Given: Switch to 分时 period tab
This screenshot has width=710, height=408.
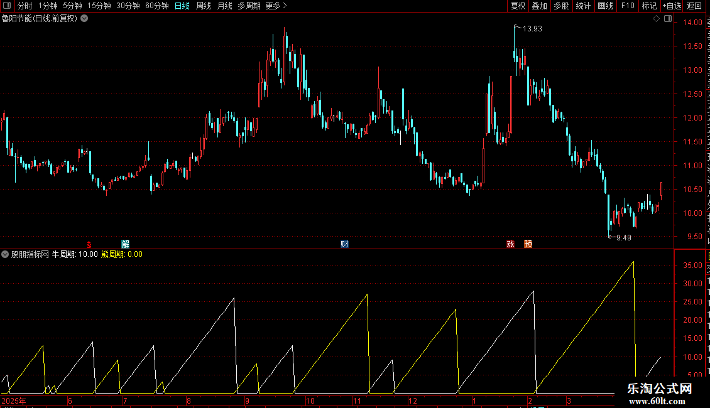Looking at the screenshot, I should 25,6.
